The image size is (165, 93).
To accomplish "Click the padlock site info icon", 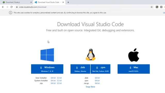I will point(17,7).
